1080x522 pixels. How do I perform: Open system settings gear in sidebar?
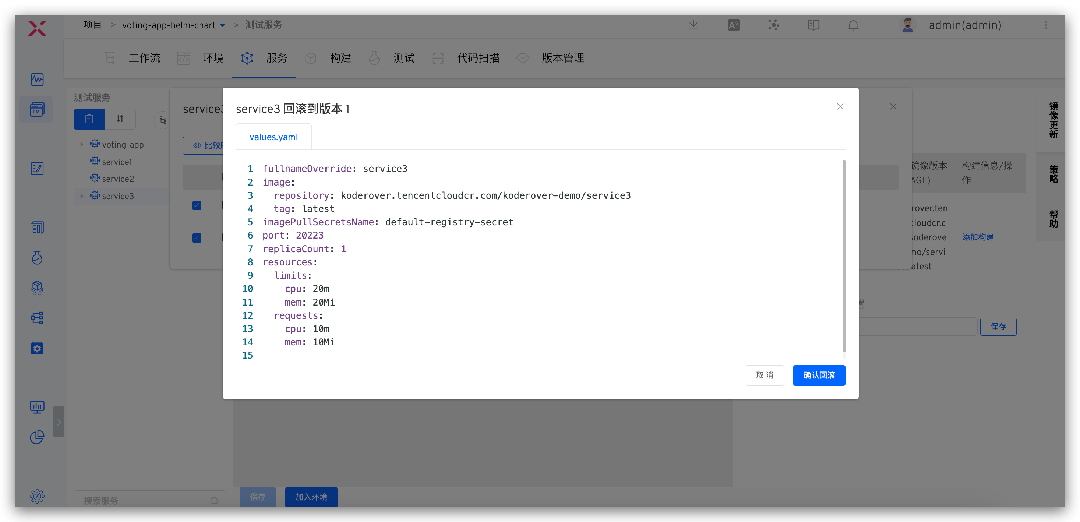point(37,496)
